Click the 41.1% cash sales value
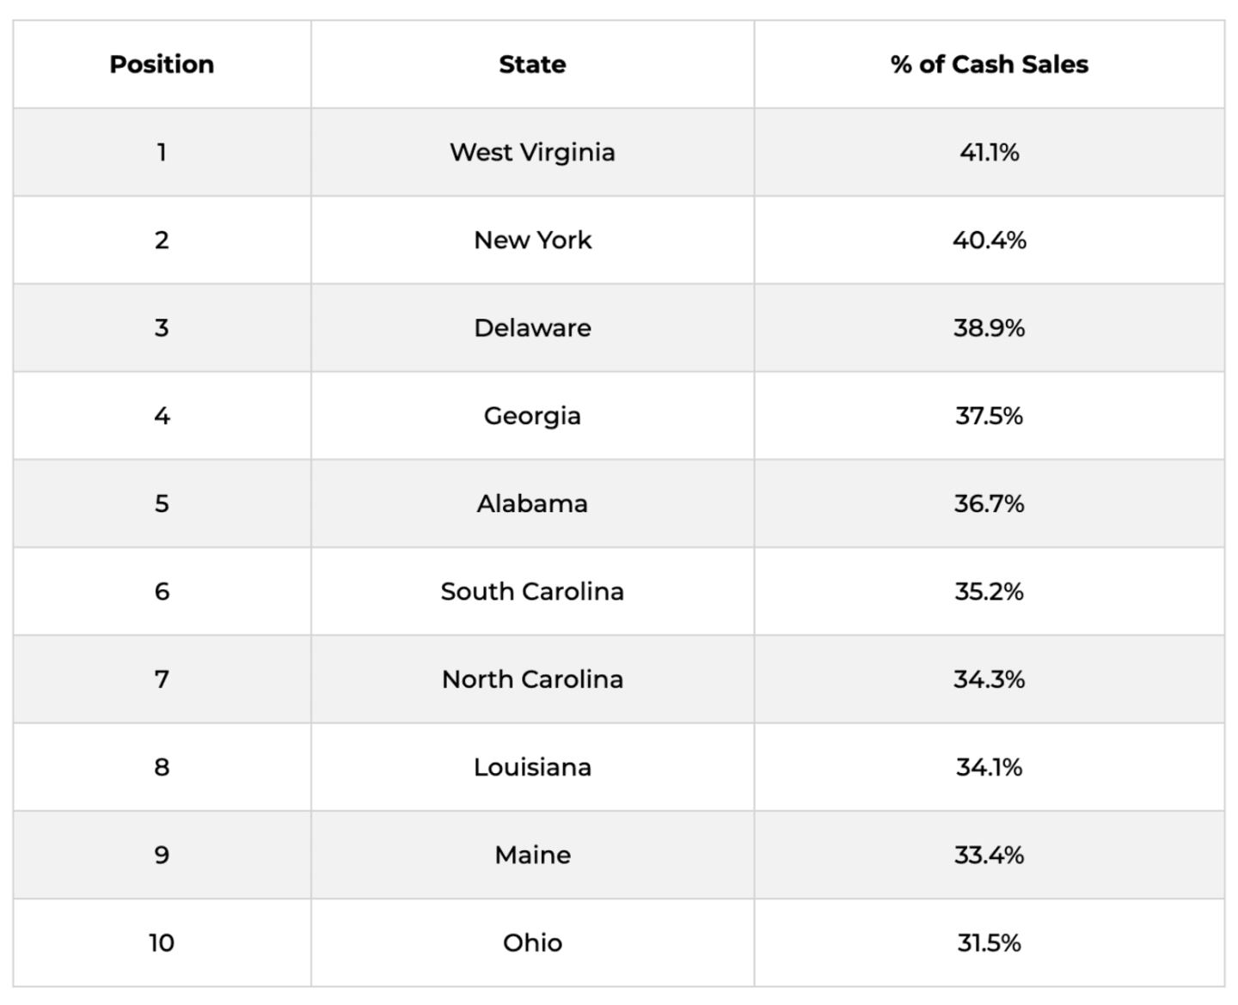This screenshot has height=1005, width=1238. click(989, 152)
